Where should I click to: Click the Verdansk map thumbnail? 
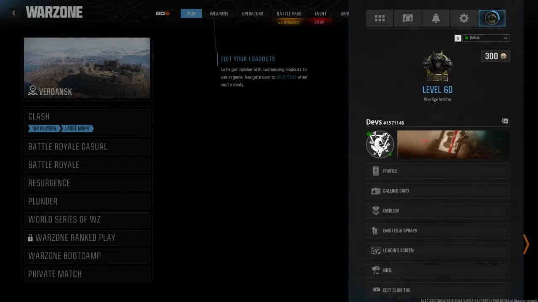tap(87, 68)
